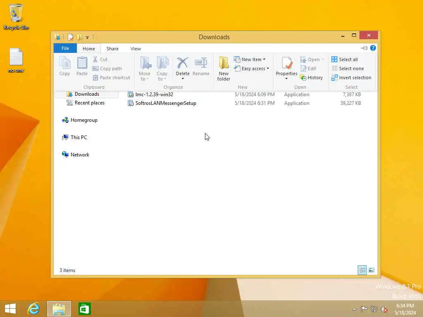The width and height of the screenshot is (423, 317).
Task: Open the Easy access dropdown
Action: tap(252, 69)
